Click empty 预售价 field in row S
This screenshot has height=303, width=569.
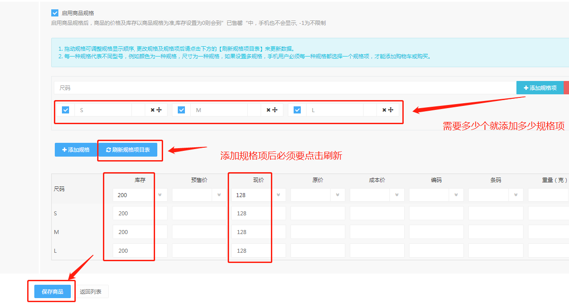[199, 213]
